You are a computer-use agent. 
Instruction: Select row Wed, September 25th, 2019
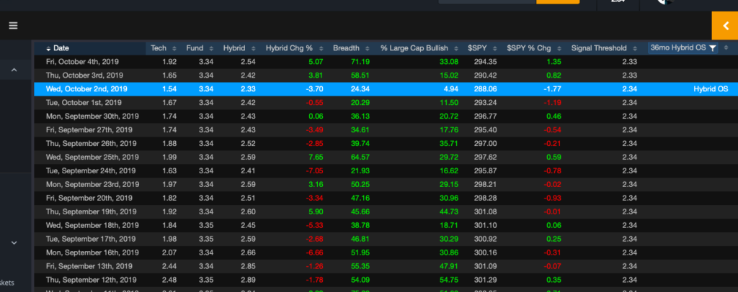point(386,157)
